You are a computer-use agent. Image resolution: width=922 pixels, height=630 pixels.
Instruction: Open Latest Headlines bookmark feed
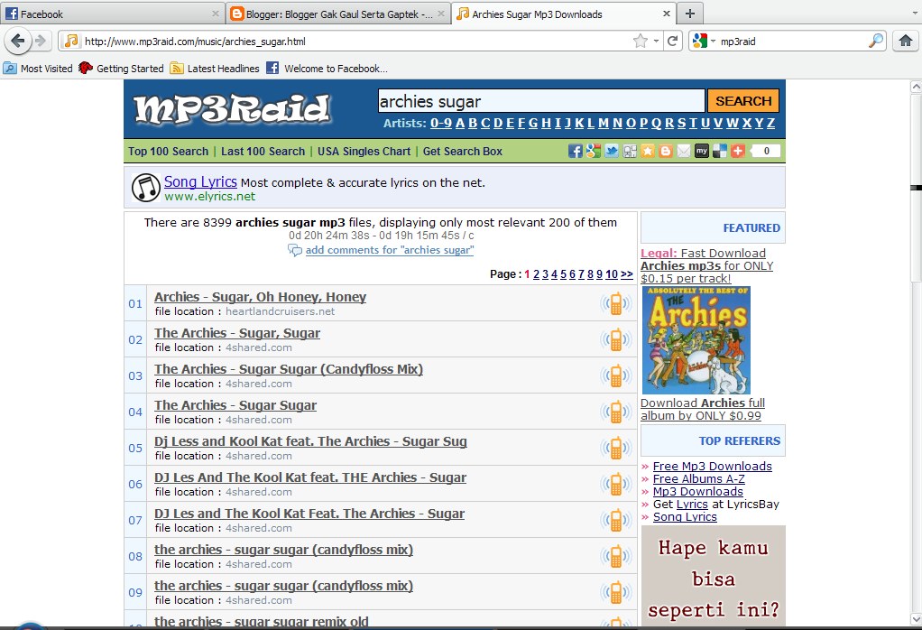point(215,69)
